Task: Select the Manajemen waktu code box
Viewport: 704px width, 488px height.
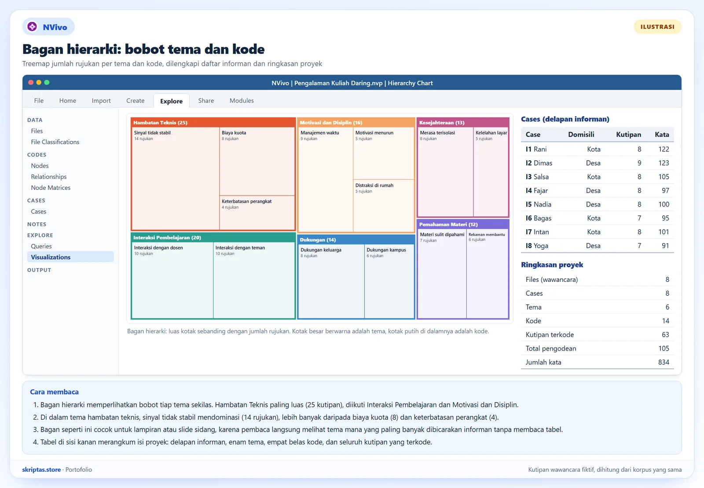Action: coord(326,180)
